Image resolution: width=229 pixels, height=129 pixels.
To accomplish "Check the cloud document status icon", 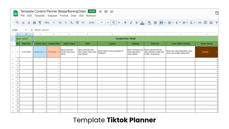I will coord(112,11).
